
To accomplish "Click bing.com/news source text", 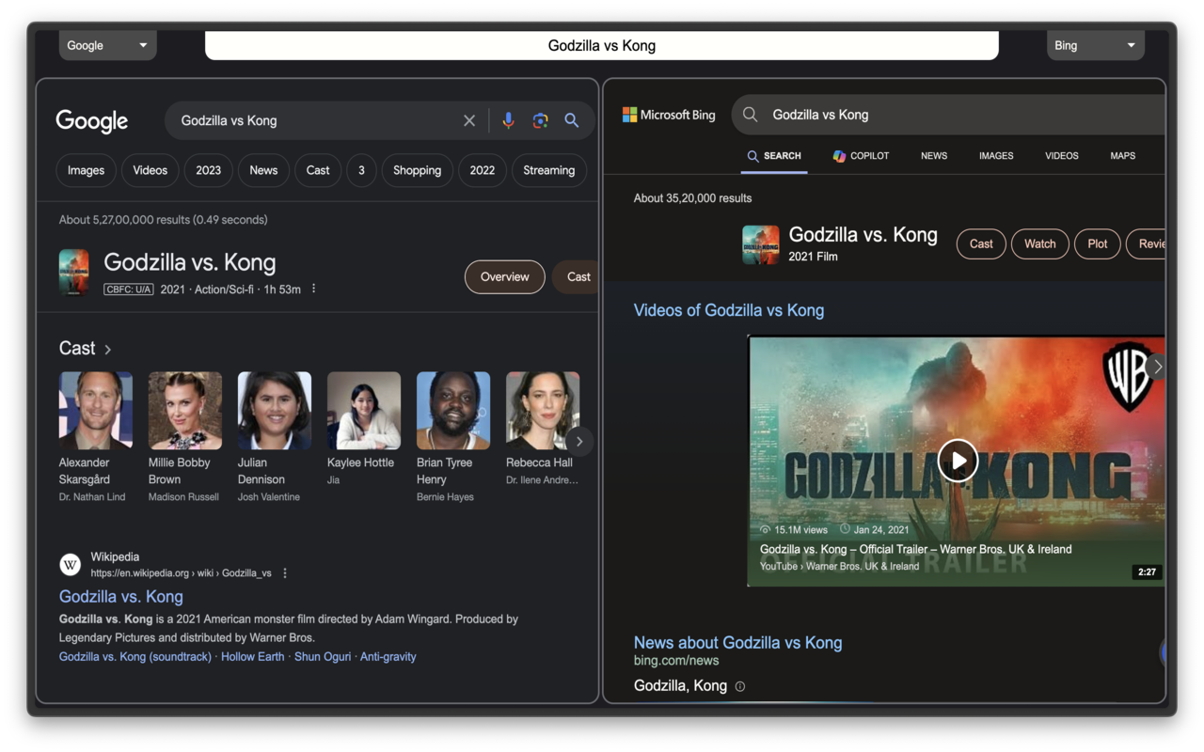I will pyautogui.click(x=676, y=661).
